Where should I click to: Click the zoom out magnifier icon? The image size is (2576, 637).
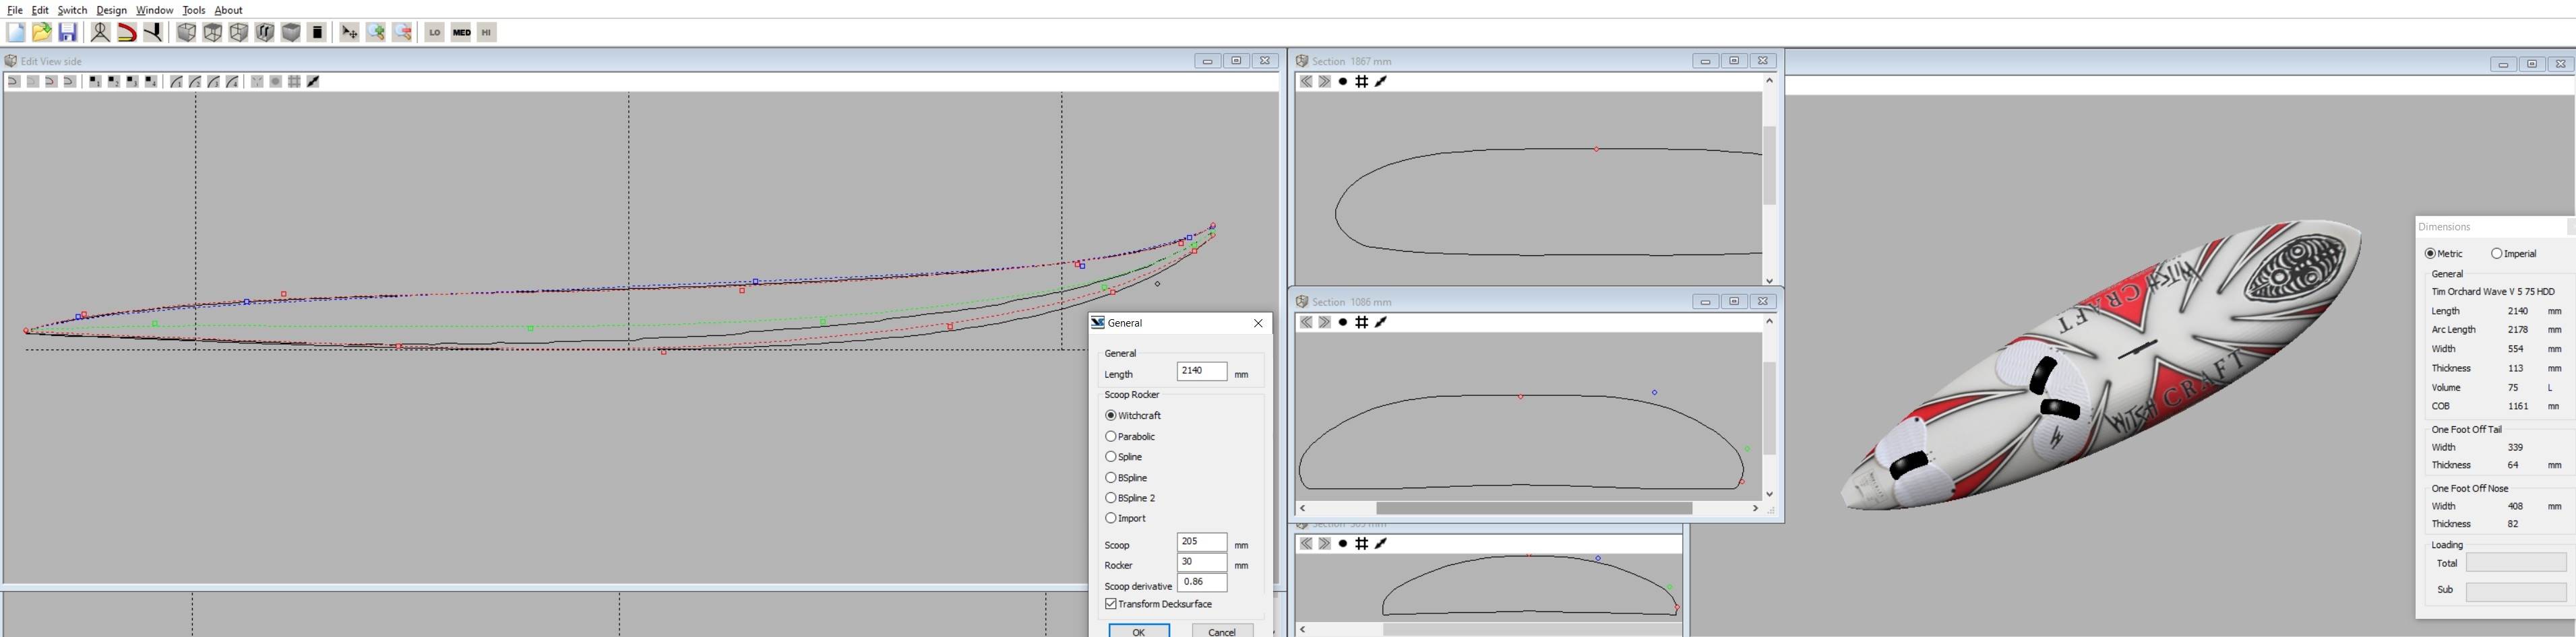coord(402,33)
